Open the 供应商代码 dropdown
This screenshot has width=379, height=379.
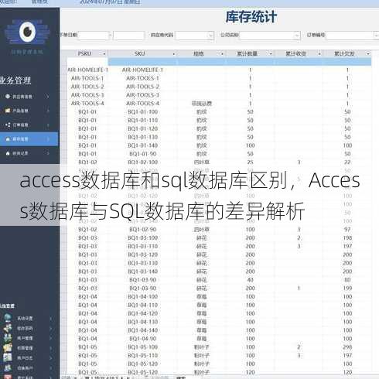210,35
